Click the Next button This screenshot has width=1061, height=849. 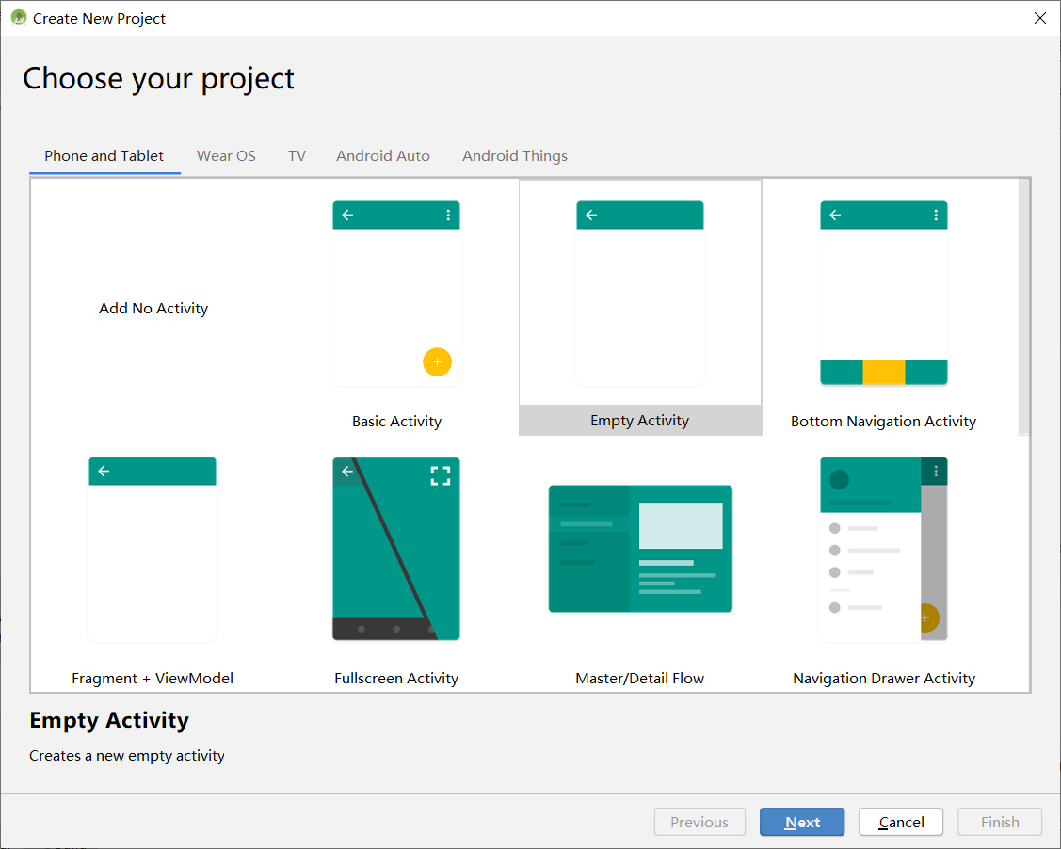point(802,822)
